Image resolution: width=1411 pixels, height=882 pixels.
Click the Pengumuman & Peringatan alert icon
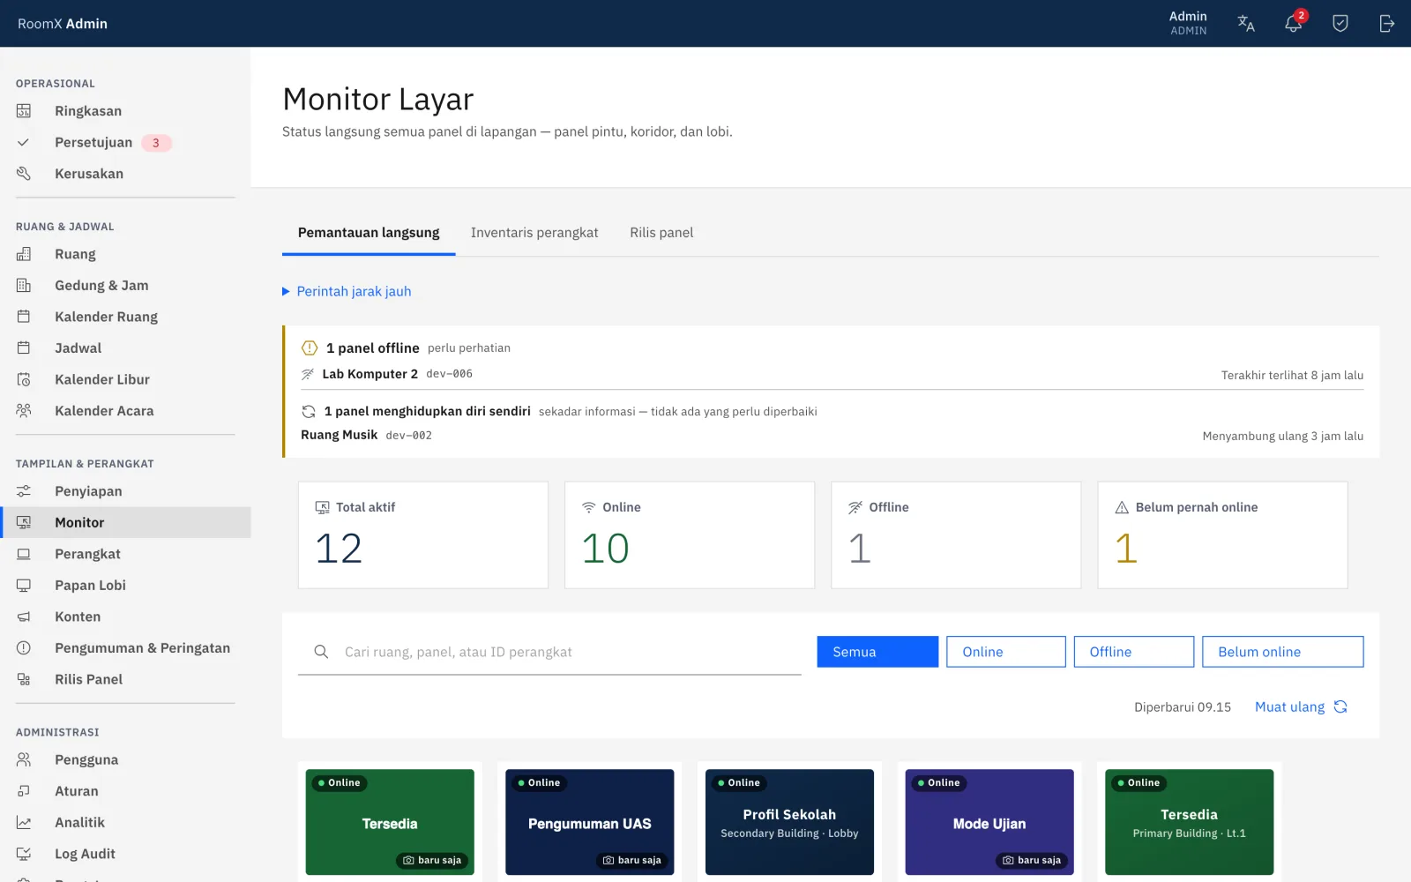pos(24,648)
